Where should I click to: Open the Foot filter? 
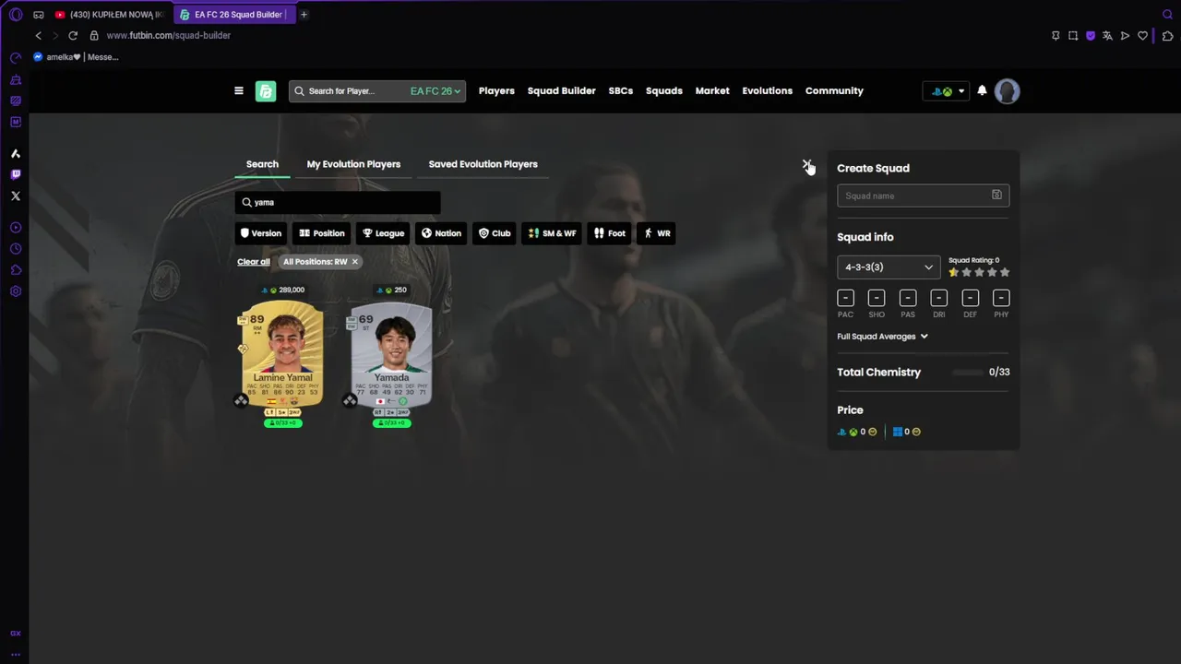610,233
